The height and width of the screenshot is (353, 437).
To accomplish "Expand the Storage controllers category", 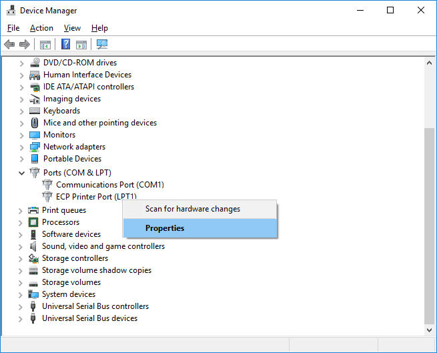I will pyautogui.click(x=22, y=258).
